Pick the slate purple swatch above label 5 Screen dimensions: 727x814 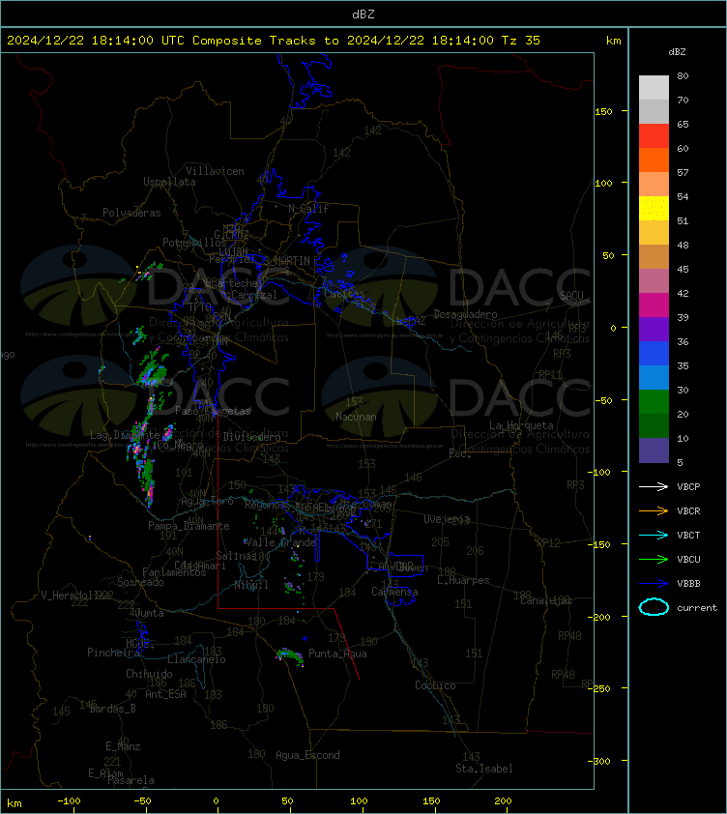click(654, 451)
